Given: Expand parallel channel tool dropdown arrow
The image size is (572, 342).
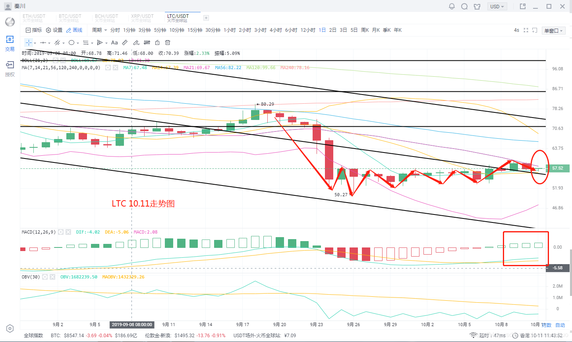Looking at the screenshot, I should [x=64, y=43].
